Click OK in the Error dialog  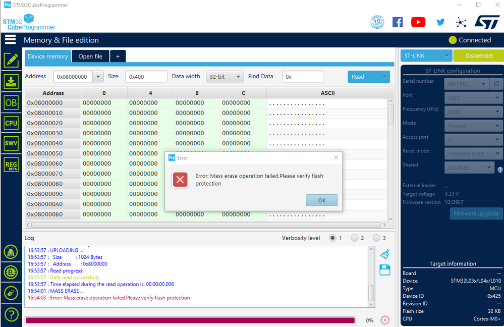click(x=322, y=200)
